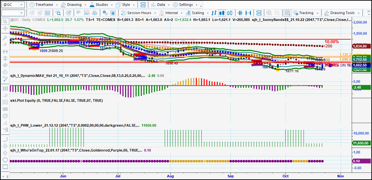
Task: Pick the arc drawing tool
Action: (x=5, y=139)
